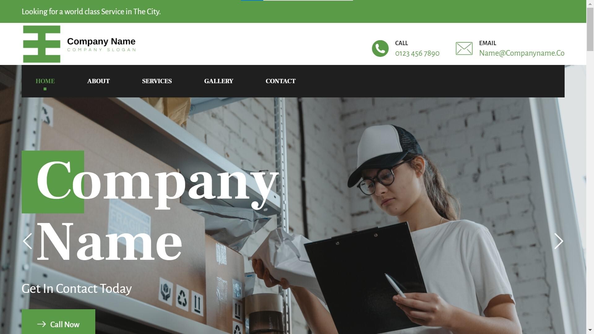Screen dimensions: 594x334
Task: Open the HOME menu item
Action: pyautogui.click(x=45, y=81)
